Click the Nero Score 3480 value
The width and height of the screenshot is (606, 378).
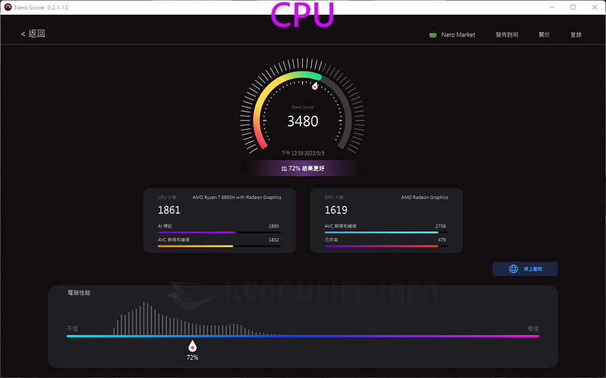point(302,122)
